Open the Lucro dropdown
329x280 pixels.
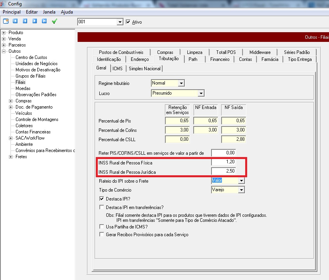[x=201, y=93]
